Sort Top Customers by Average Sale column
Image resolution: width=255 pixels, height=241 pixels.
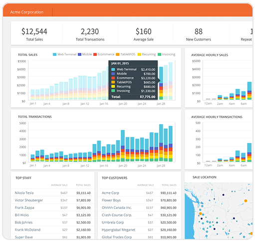[x=145, y=185]
